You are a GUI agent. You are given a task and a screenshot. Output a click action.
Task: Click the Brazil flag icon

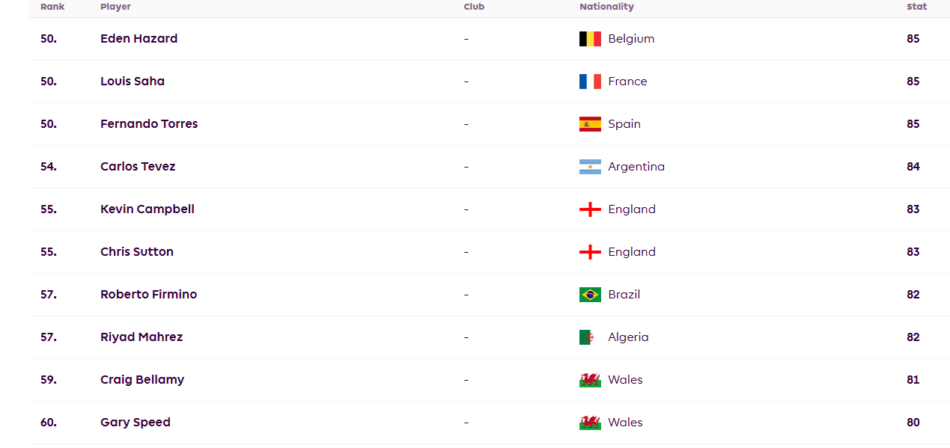590,295
